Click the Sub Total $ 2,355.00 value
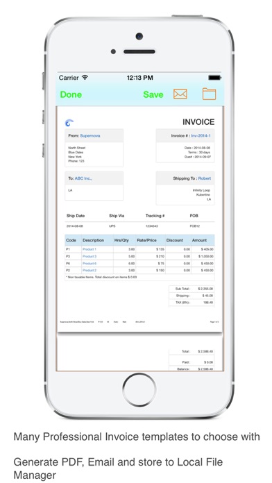272x483 pixels. click(x=206, y=289)
